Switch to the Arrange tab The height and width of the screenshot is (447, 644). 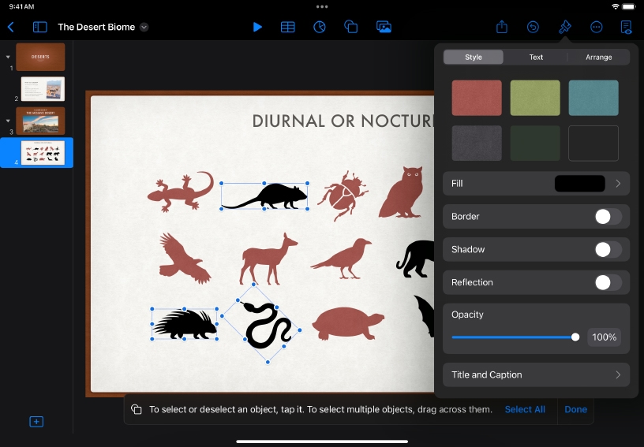tap(598, 58)
